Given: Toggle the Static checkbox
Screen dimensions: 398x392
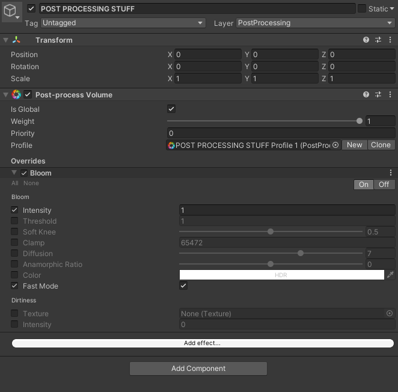Looking at the screenshot, I should tap(362, 8).
